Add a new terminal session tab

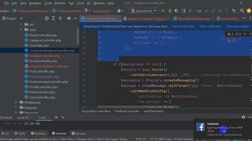pyautogui.click(x=56, y=117)
